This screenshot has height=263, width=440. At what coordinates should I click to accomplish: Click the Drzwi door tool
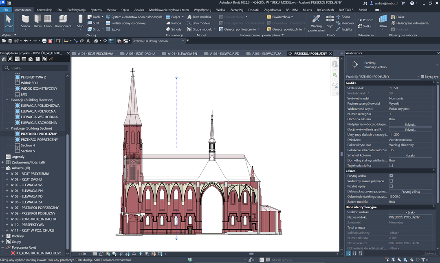(x=37, y=21)
